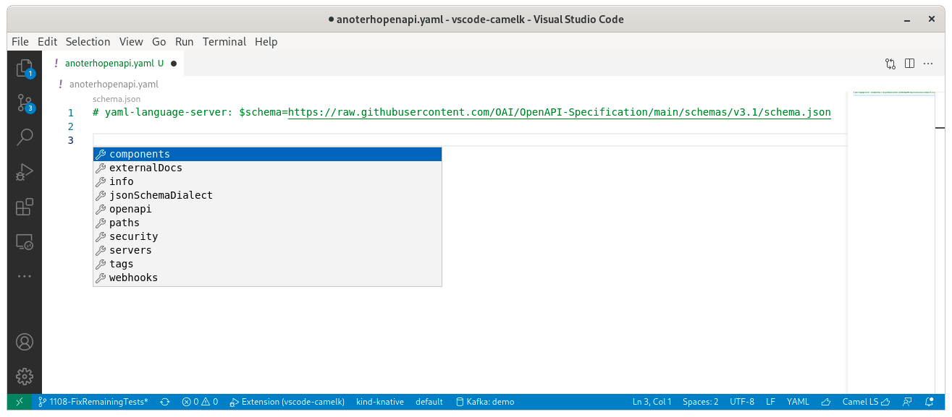Viewport: 952px width, 417px height.
Task: Select the Search icon in the activity bar
Action: pyautogui.click(x=24, y=137)
